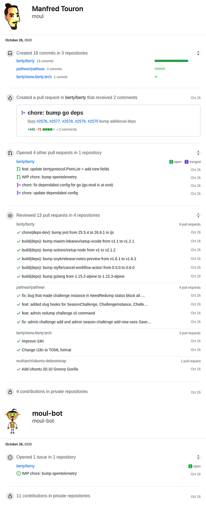Open the Add Ubuntu 20.10 Groovy Gorilla review
Screen dimensions: 206x512
(50, 369)
